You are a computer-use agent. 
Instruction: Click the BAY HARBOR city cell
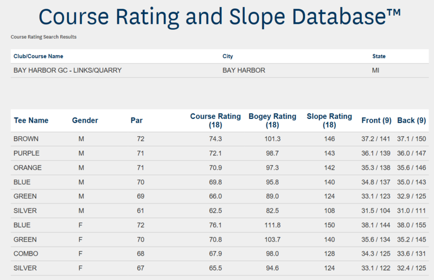pyautogui.click(x=244, y=70)
